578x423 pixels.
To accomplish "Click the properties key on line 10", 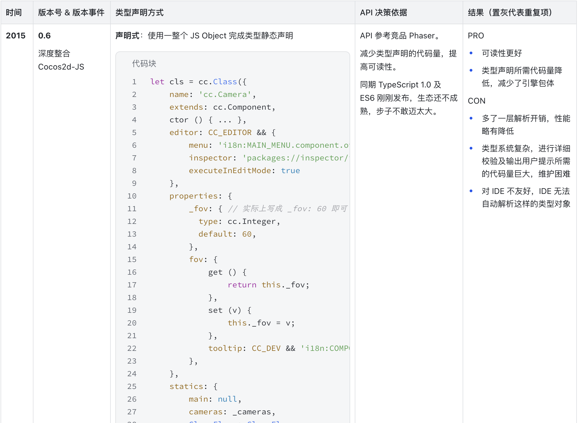I will tap(194, 196).
